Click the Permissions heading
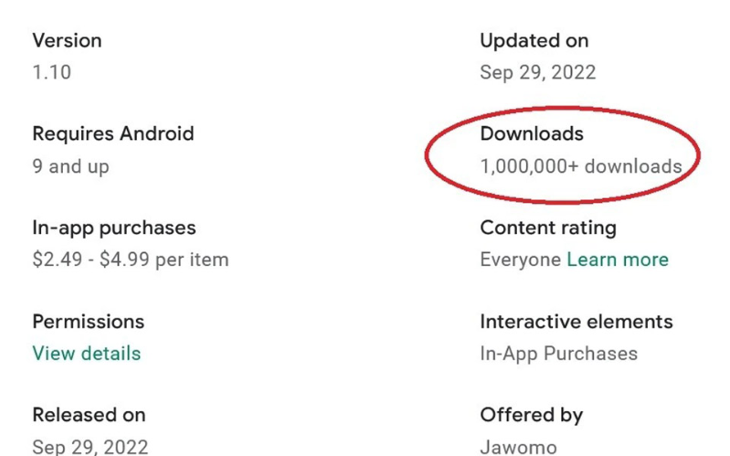Screen dimensions: 730x456 89,322
